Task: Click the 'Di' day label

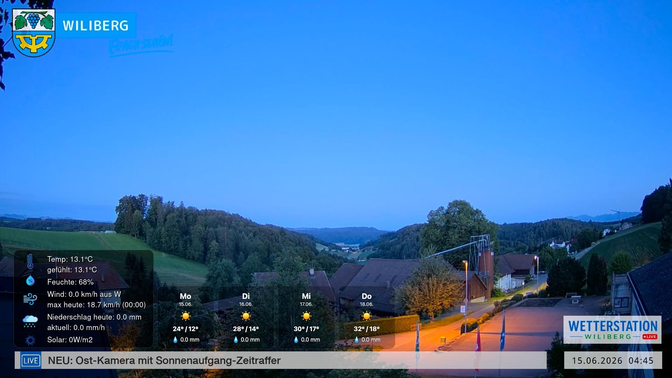Action: 246,296
